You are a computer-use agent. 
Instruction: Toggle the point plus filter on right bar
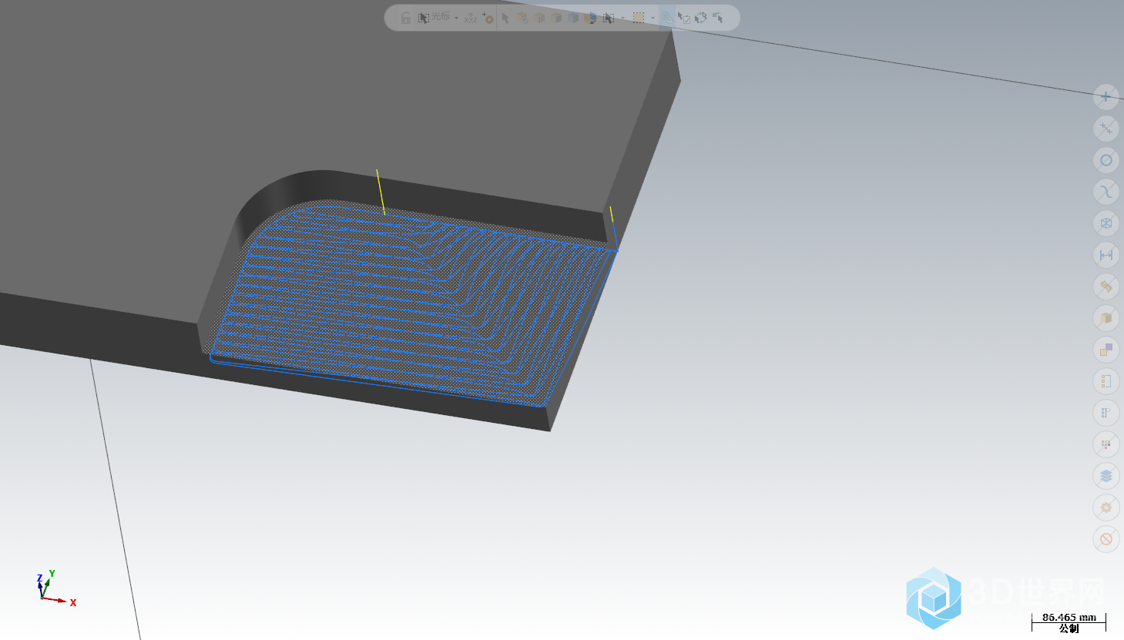[x=1106, y=96]
